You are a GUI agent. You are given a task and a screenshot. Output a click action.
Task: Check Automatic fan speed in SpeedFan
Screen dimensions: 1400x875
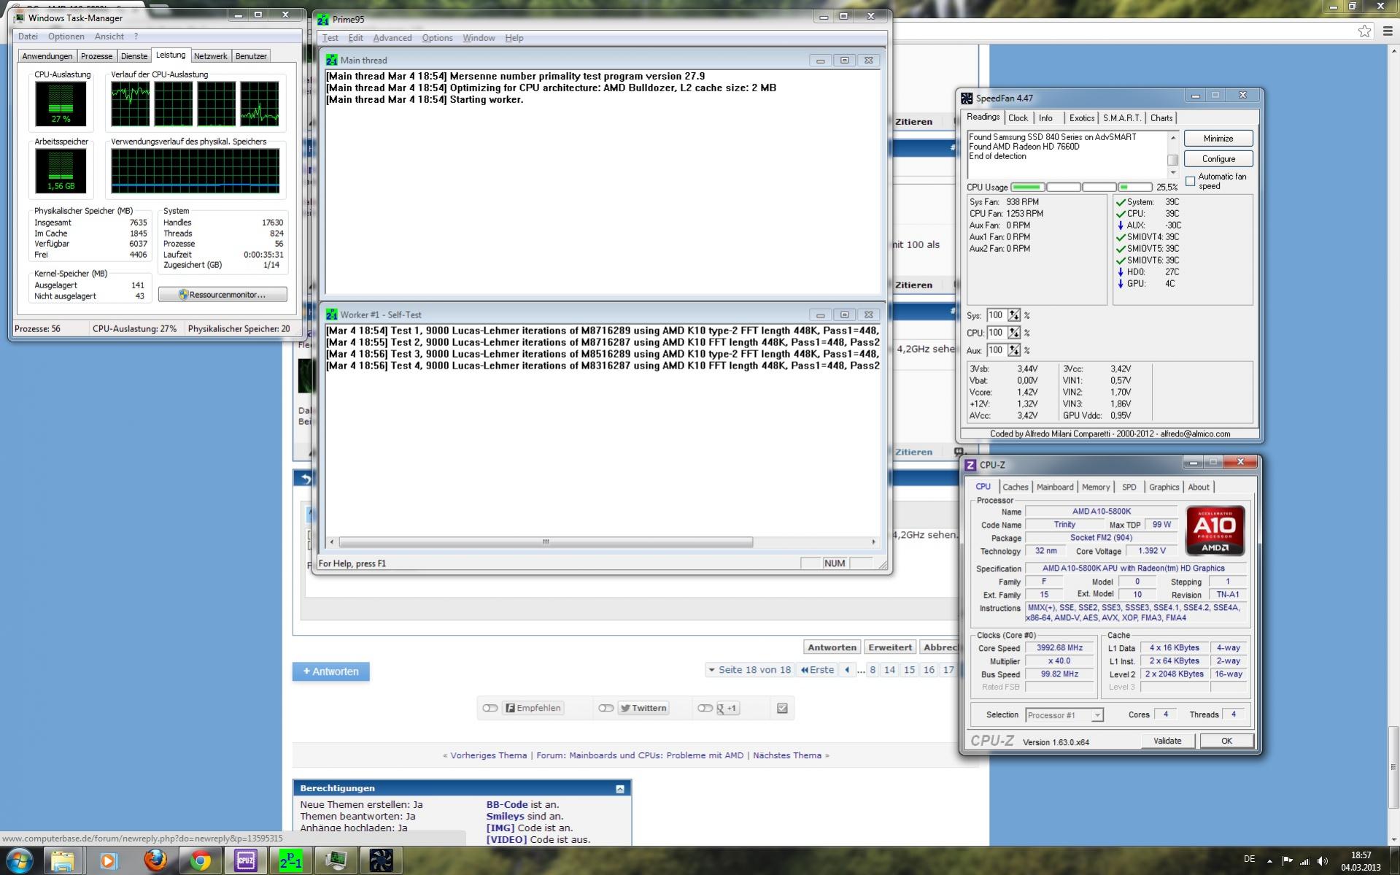(x=1191, y=181)
